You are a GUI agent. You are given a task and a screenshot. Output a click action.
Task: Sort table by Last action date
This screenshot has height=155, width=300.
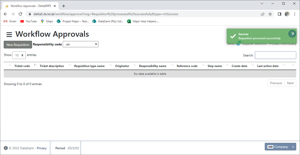pos(268,66)
